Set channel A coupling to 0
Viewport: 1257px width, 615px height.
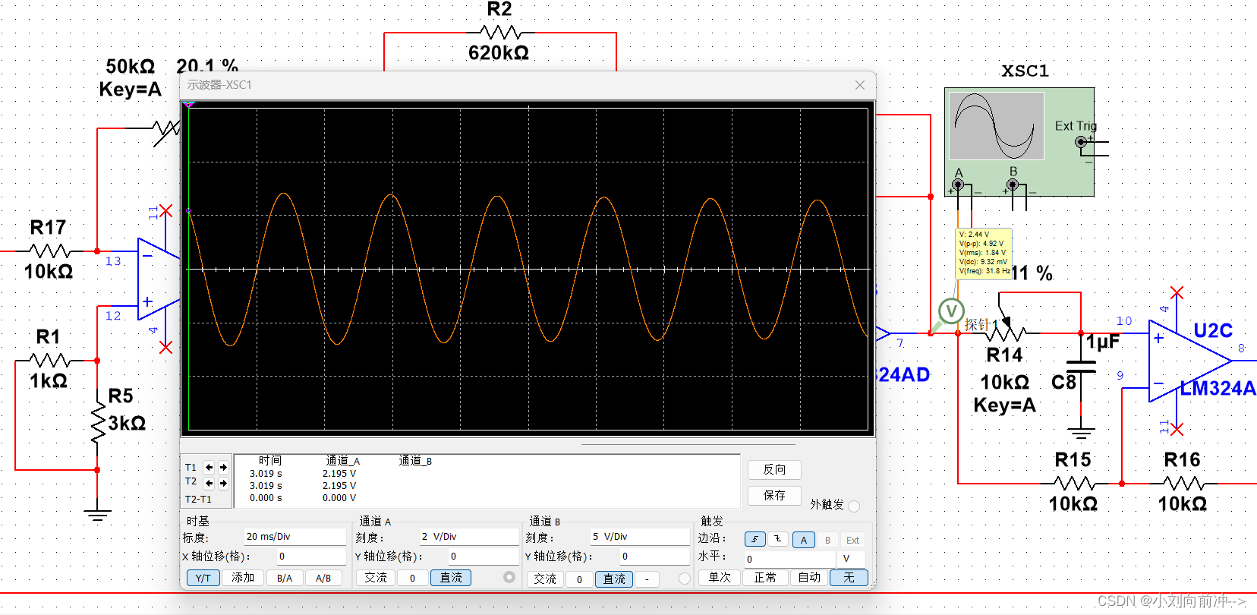tap(413, 578)
